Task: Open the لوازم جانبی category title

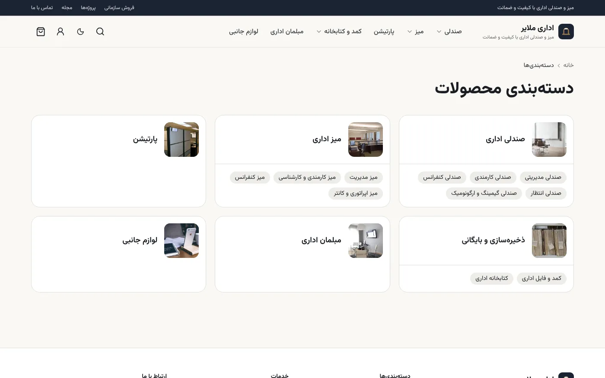Action: [x=140, y=240]
